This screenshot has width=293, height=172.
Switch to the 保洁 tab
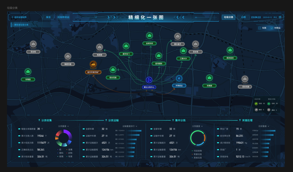point(48,17)
